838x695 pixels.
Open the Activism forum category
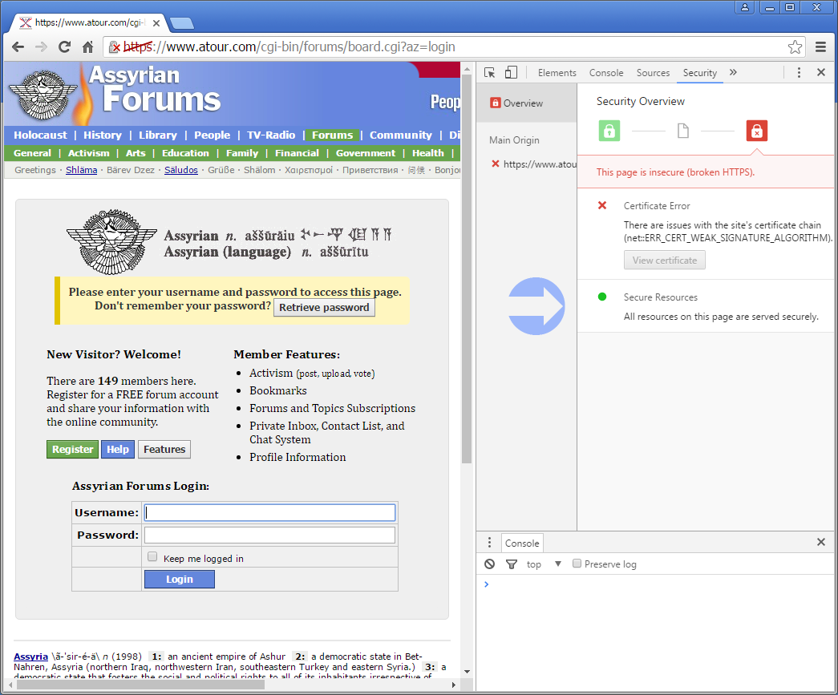(x=89, y=153)
